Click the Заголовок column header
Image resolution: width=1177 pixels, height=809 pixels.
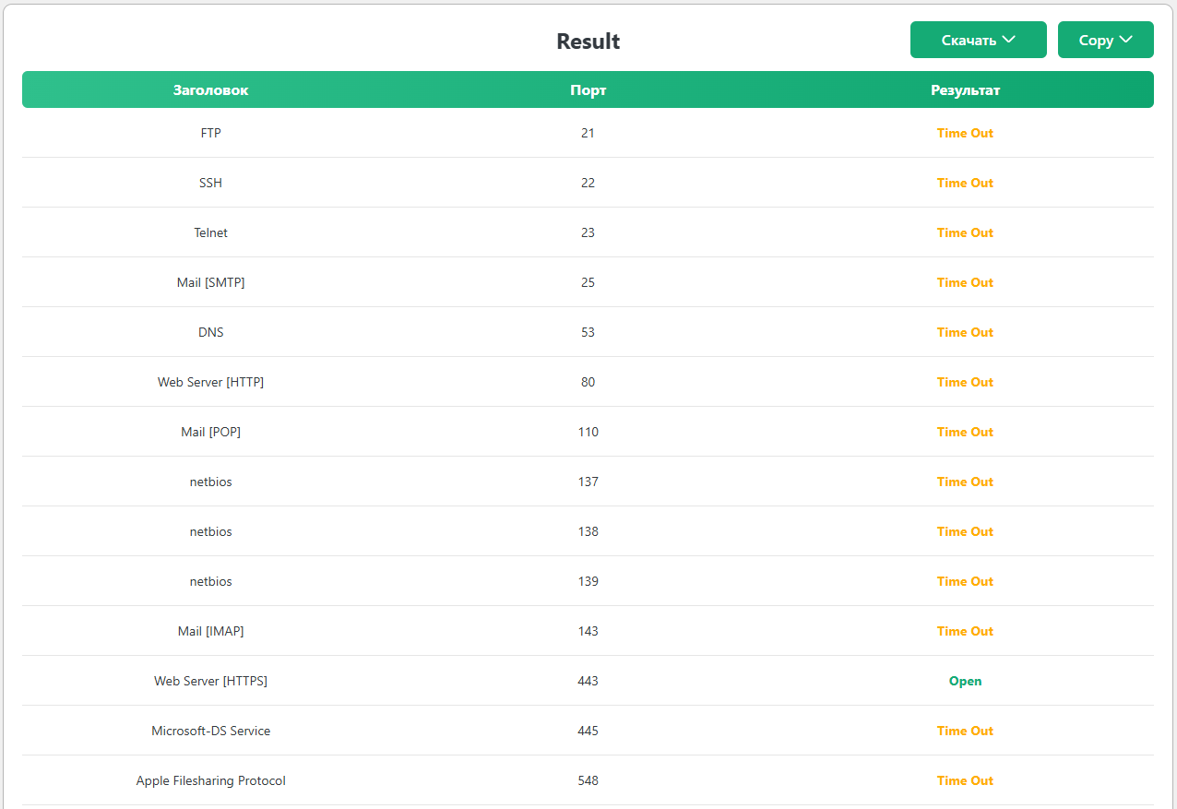(210, 90)
